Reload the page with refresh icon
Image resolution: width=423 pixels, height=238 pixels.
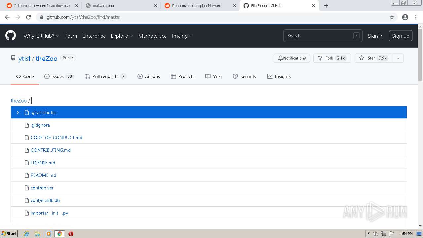pyautogui.click(x=28, y=17)
